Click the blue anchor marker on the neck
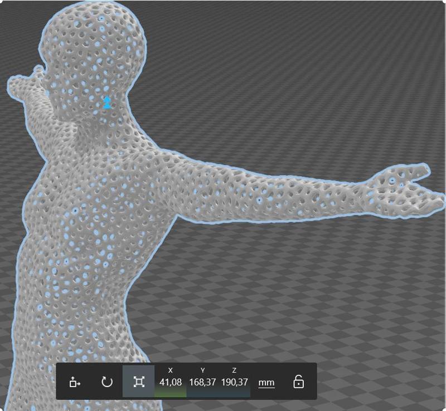This screenshot has height=411, width=446. coord(108,103)
